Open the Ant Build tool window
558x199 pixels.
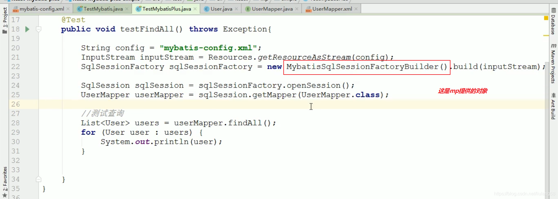click(x=553, y=106)
